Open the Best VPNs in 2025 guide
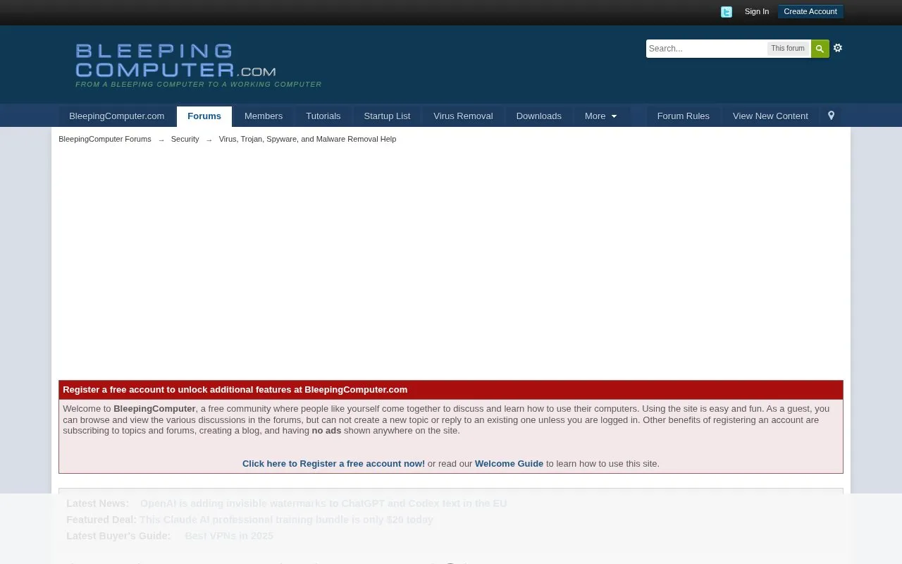 229,536
